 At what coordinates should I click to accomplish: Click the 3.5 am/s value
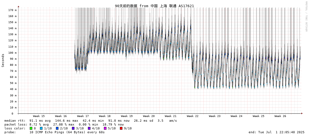pyautogui.click(x=167, y=121)
